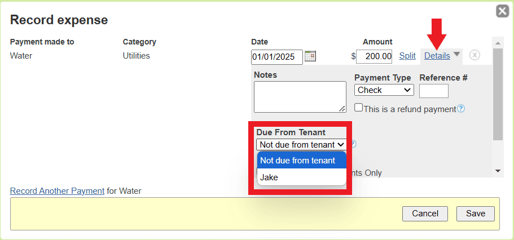Image resolution: width=514 pixels, height=240 pixels.
Task: Click the Save button
Action: tap(475, 214)
